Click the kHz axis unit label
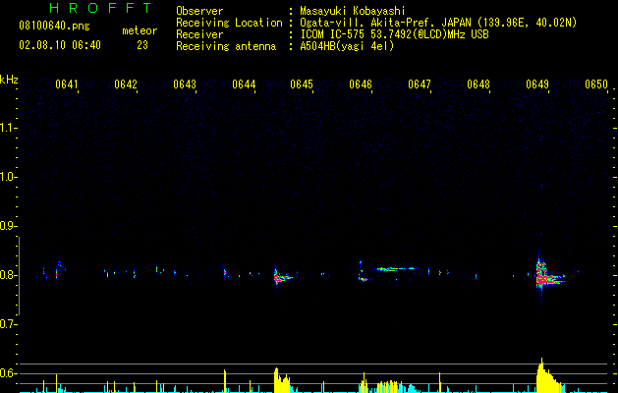Viewport: 618px width, 393px height. 9,80
